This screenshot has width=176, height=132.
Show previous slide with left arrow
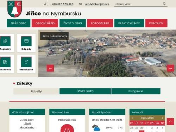coord(50,68)
